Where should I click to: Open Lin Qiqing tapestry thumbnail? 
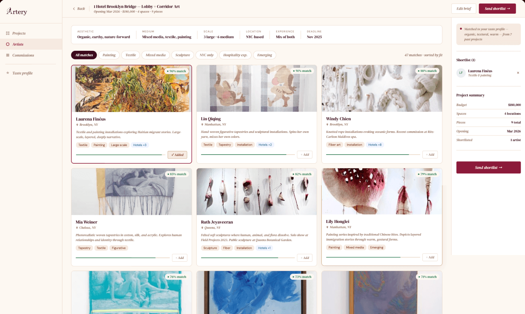coord(257,89)
